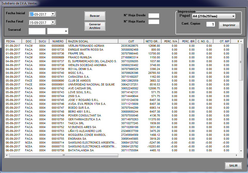Open the Fecha Inicial date dropdown arrow
Screen dimensions: 248x173
(x=53, y=14)
